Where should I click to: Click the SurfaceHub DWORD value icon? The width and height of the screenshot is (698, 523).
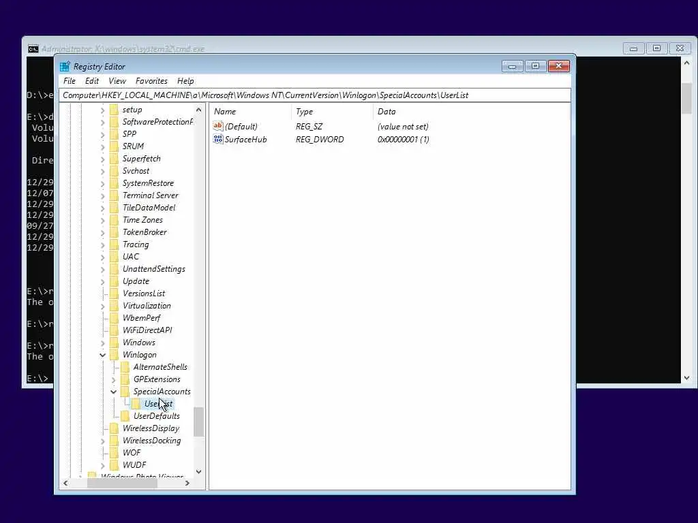click(x=218, y=139)
